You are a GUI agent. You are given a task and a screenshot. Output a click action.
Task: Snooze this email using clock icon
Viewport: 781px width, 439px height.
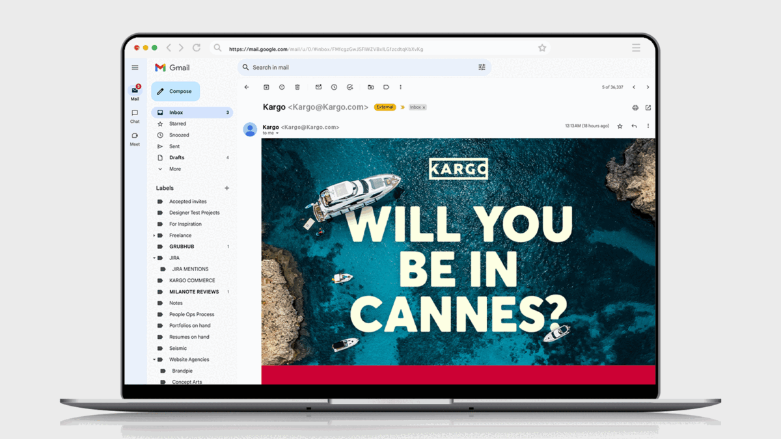click(334, 87)
